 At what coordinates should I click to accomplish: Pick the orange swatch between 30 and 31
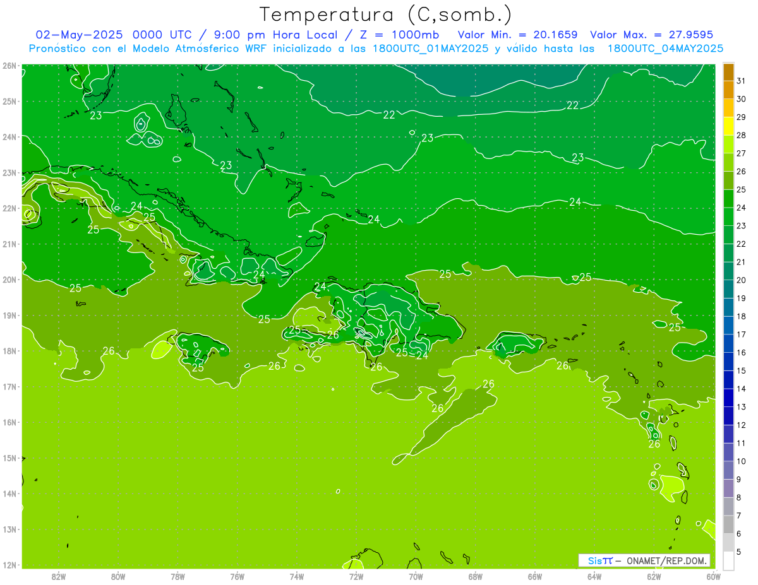(x=728, y=90)
